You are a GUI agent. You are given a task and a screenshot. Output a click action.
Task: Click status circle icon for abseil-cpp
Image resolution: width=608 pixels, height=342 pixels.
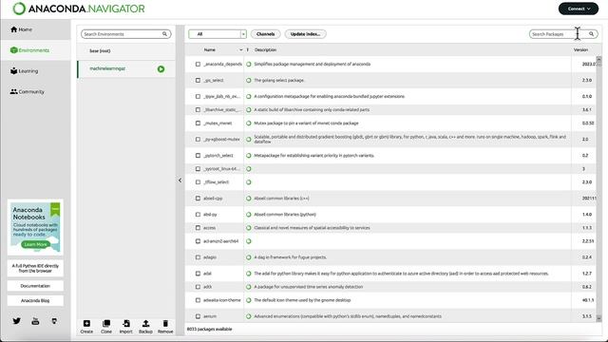(249, 199)
